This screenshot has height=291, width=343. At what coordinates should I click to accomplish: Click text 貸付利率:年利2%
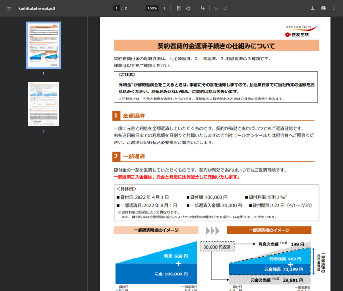[266, 197]
